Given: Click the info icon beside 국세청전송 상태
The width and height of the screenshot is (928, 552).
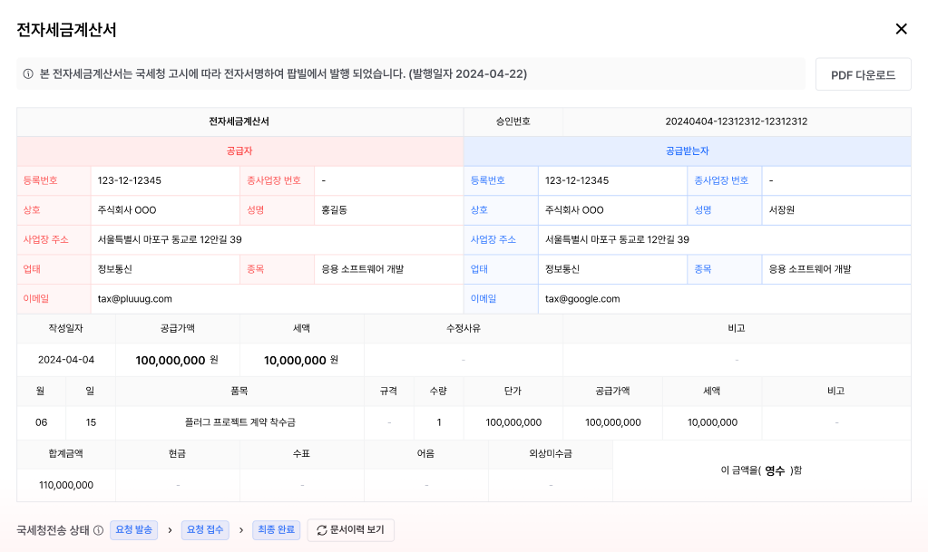Looking at the screenshot, I should (x=98, y=530).
